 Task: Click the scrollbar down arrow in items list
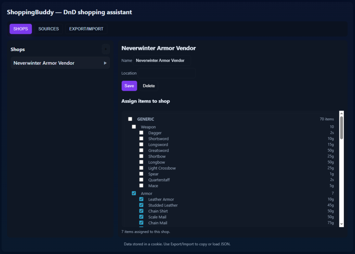tap(341, 224)
